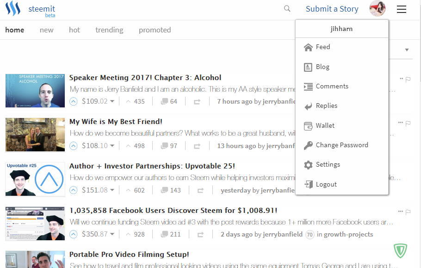Click the green shield icon
Viewport: 421px width, 268px height.
[400, 250]
